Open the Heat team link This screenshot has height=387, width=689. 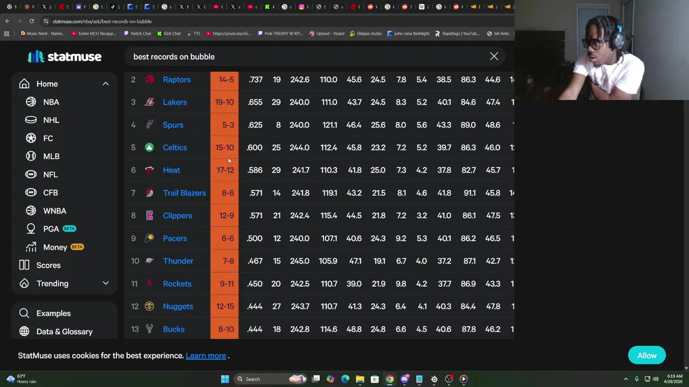coord(171,170)
